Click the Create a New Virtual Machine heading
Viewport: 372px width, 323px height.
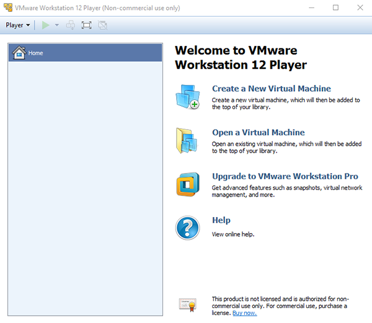click(271, 89)
